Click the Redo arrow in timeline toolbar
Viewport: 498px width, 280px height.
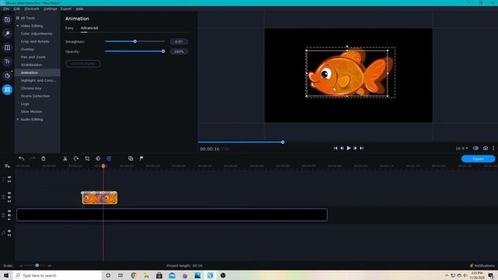(x=33, y=159)
